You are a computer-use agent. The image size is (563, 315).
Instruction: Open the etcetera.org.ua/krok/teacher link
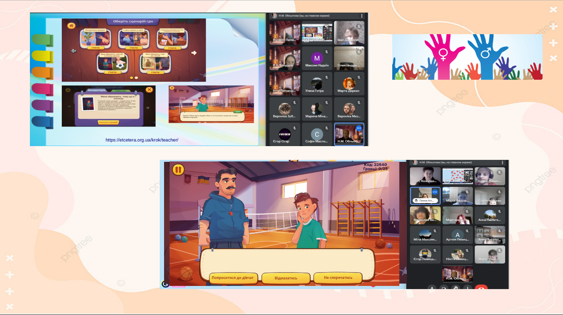point(142,140)
